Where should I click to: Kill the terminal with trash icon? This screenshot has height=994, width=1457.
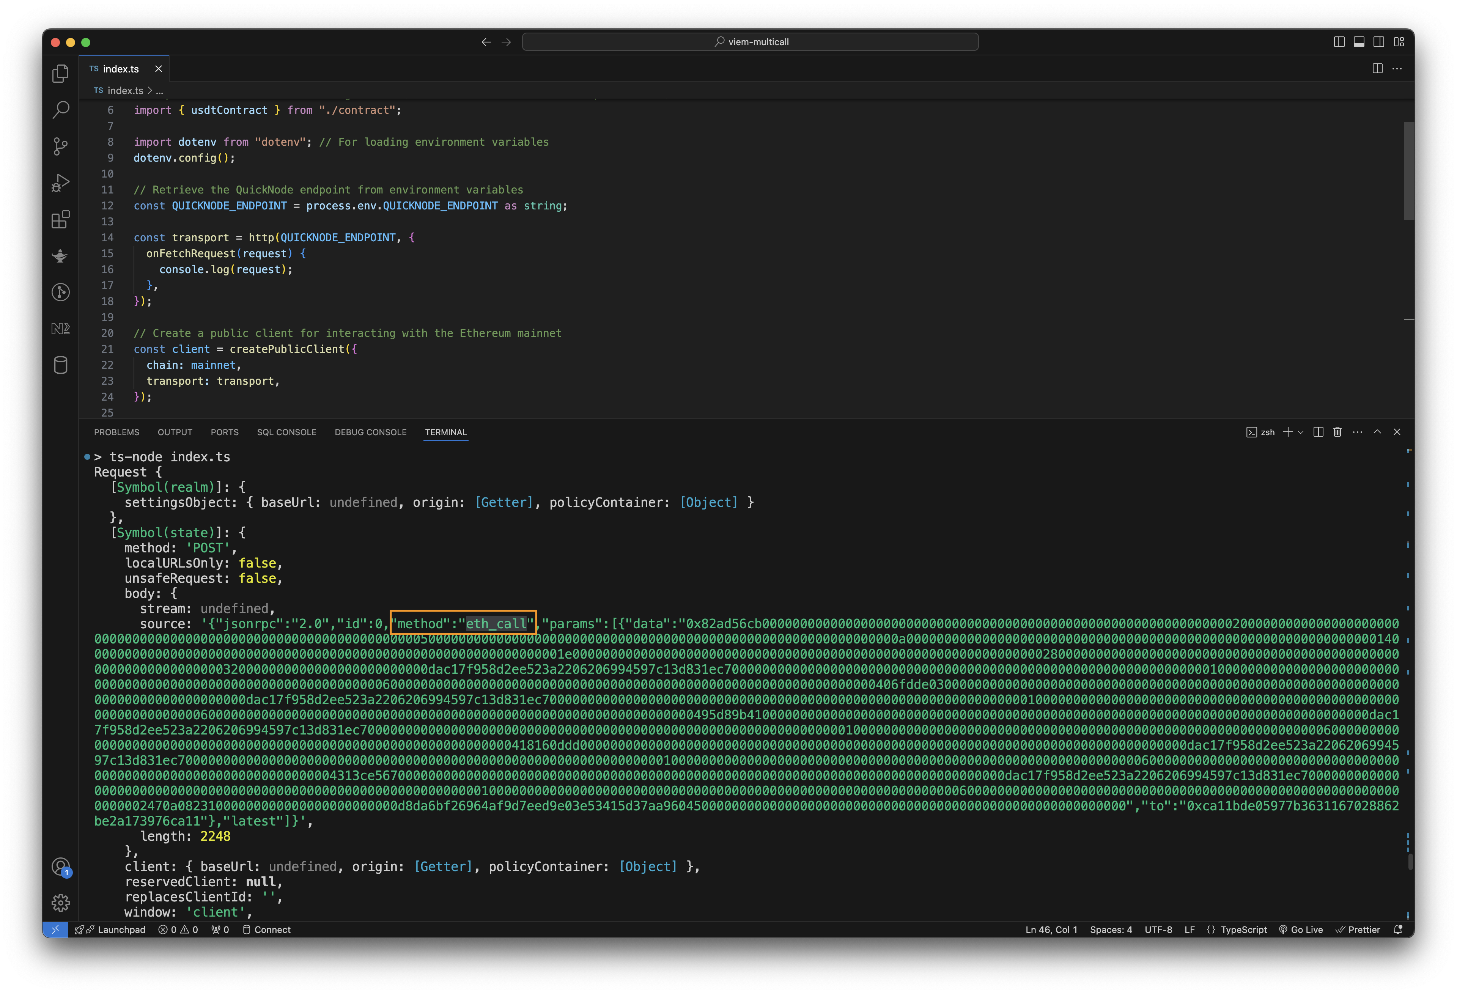tap(1337, 432)
